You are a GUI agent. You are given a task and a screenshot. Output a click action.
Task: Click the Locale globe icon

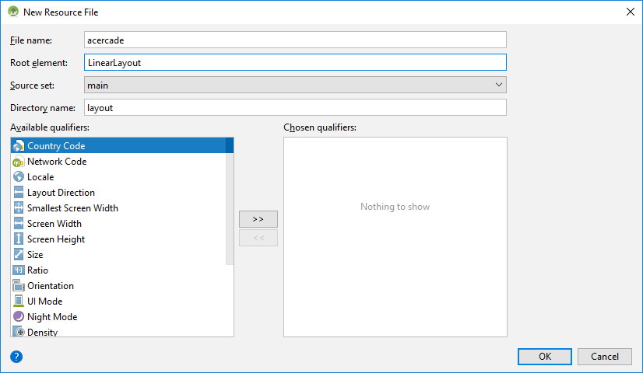click(x=19, y=177)
